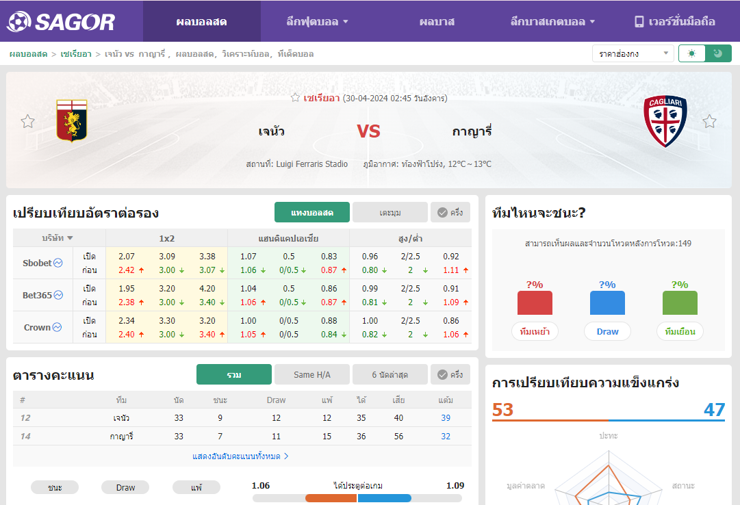Viewport: 740px width, 505px height.
Task: Click Cagliari's 32 points value
Action: (446, 436)
